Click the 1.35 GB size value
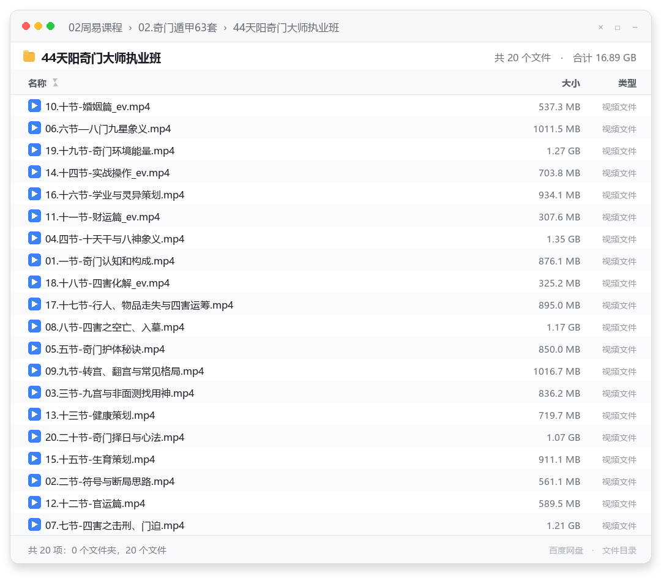 563,239
